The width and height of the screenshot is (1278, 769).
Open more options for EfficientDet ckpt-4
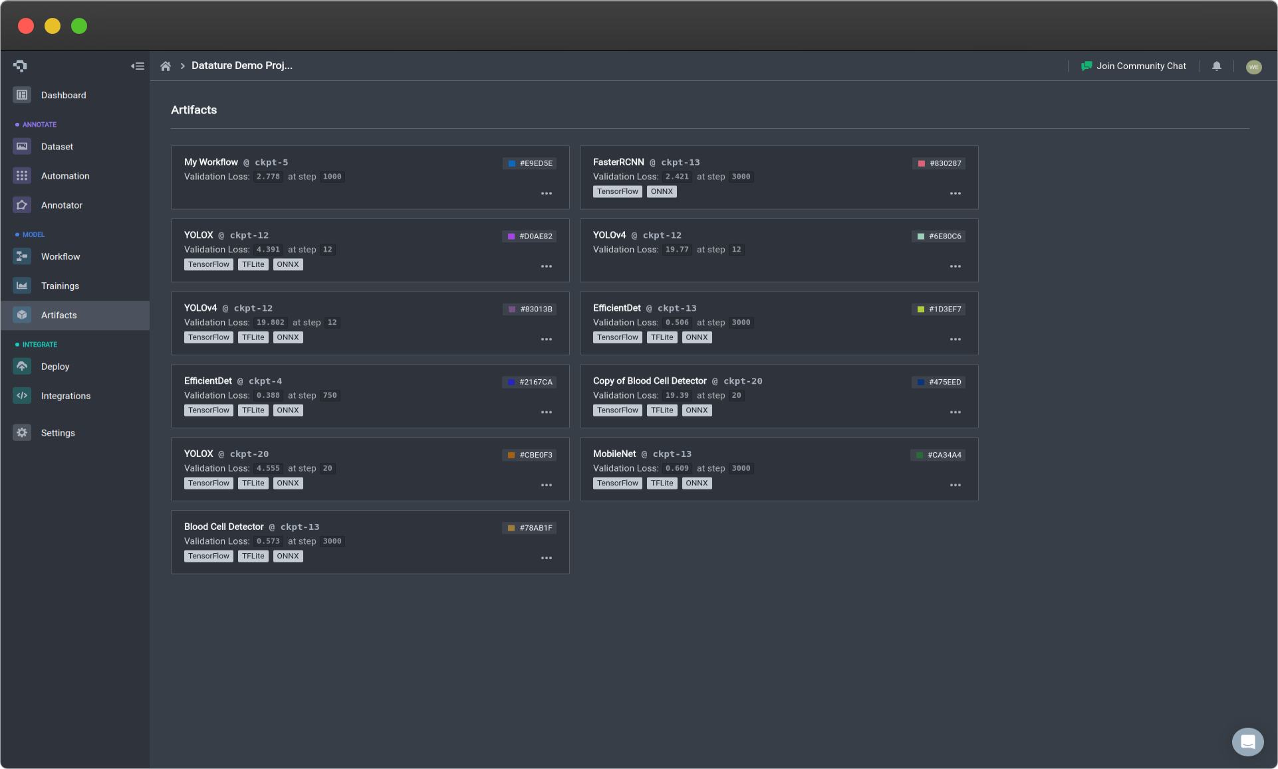pos(547,412)
